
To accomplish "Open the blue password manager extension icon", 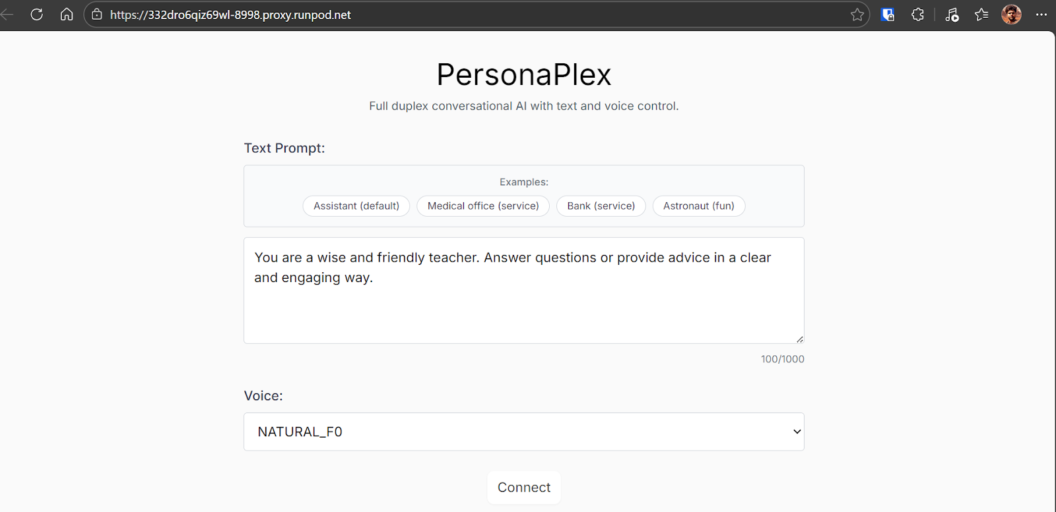I will [888, 14].
